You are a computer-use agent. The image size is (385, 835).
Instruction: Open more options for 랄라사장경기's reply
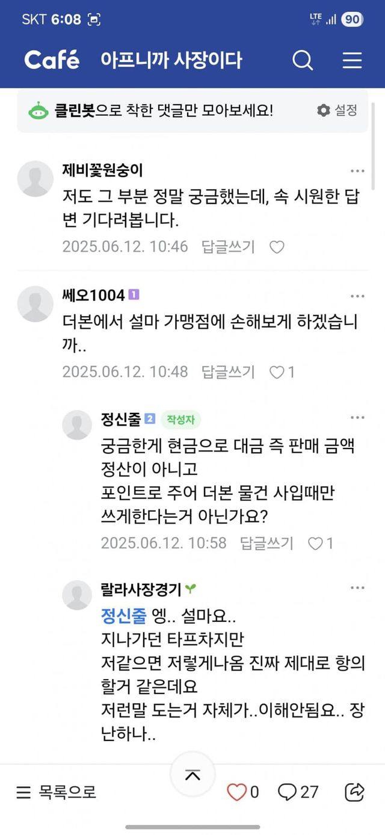click(357, 588)
